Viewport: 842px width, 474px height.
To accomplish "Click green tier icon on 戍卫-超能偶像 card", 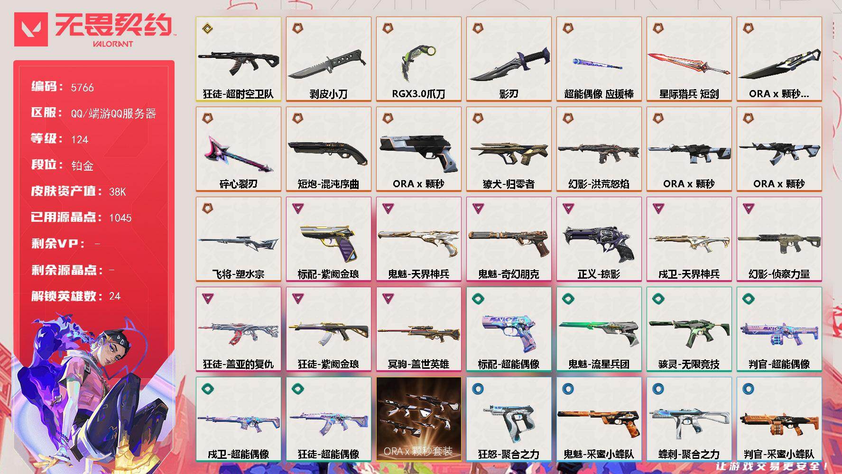I will [x=207, y=389].
